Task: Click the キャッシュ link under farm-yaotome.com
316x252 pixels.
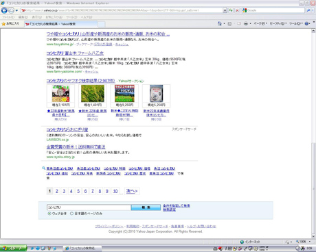Action: coord(91,72)
